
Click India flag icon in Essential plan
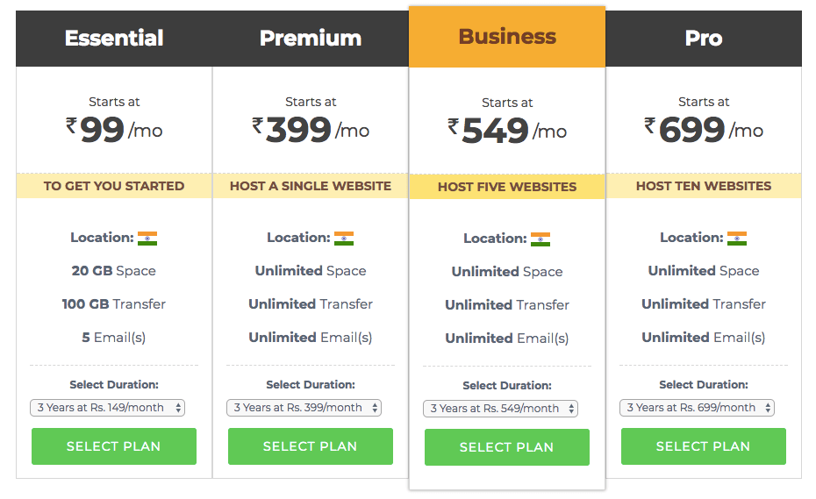coord(147,239)
